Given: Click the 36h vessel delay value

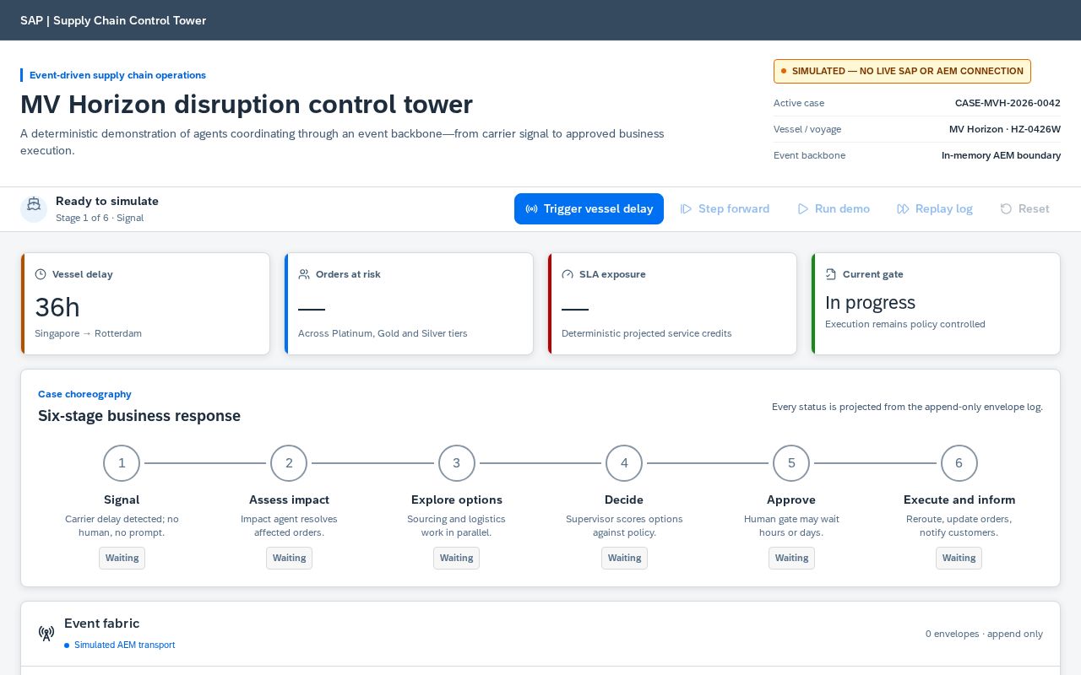Looking at the screenshot, I should [x=57, y=307].
